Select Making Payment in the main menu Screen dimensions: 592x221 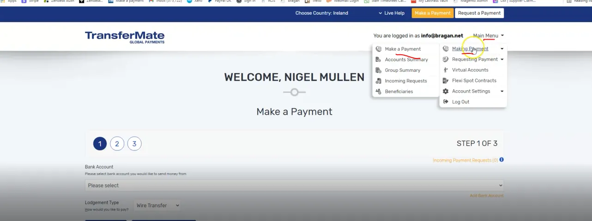[470, 49]
